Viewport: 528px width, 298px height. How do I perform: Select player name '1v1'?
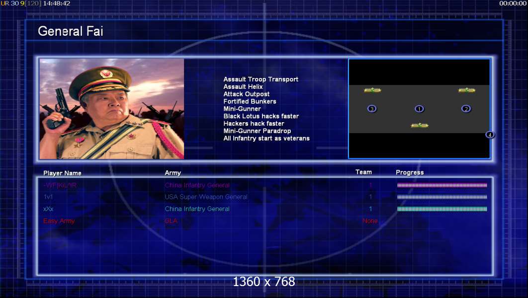click(48, 197)
